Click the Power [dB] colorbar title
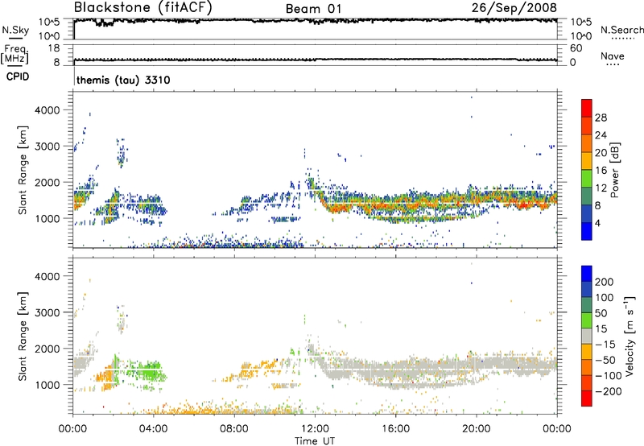Viewport: 644px width, 446px height. [x=614, y=170]
